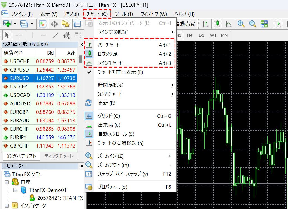Screen dimensions: 288x209
Task: Click the tile windows toolbar icon
Action: [x=264, y=24]
